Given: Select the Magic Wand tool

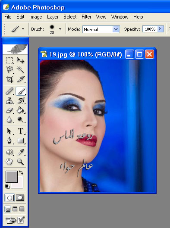Looking at the screenshot, I should point(21,69).
